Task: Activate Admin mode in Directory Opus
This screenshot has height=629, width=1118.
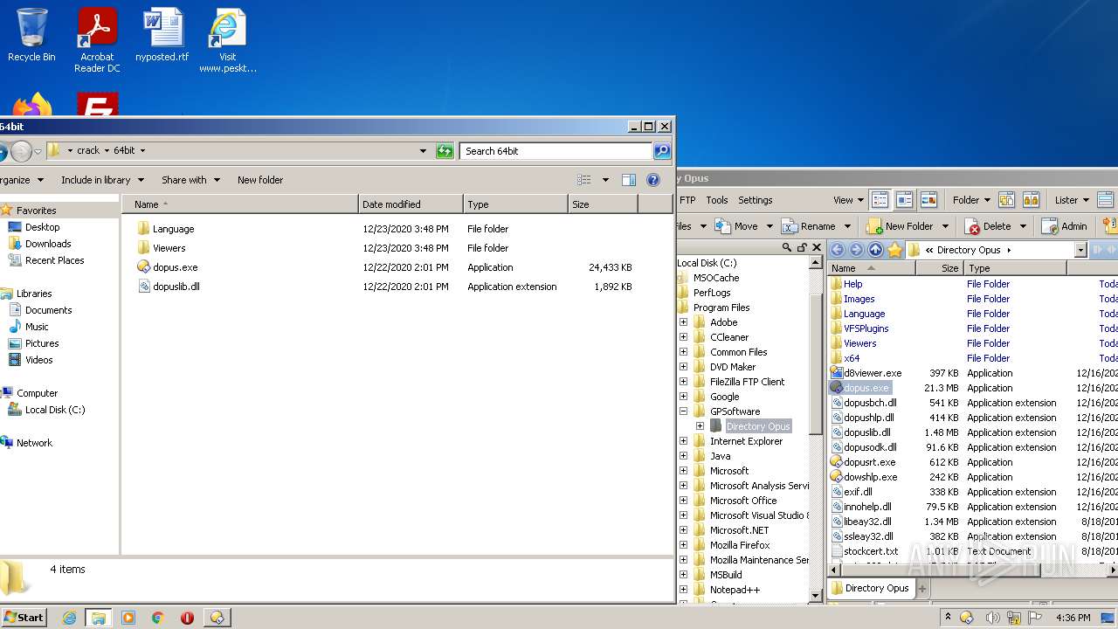Action: tap(1064, 226)
